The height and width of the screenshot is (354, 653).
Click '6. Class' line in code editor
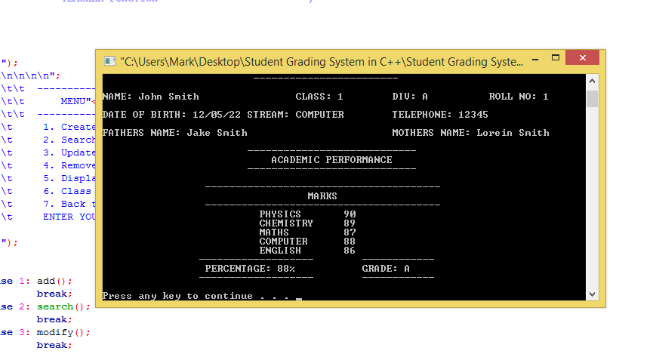(67, 191)
